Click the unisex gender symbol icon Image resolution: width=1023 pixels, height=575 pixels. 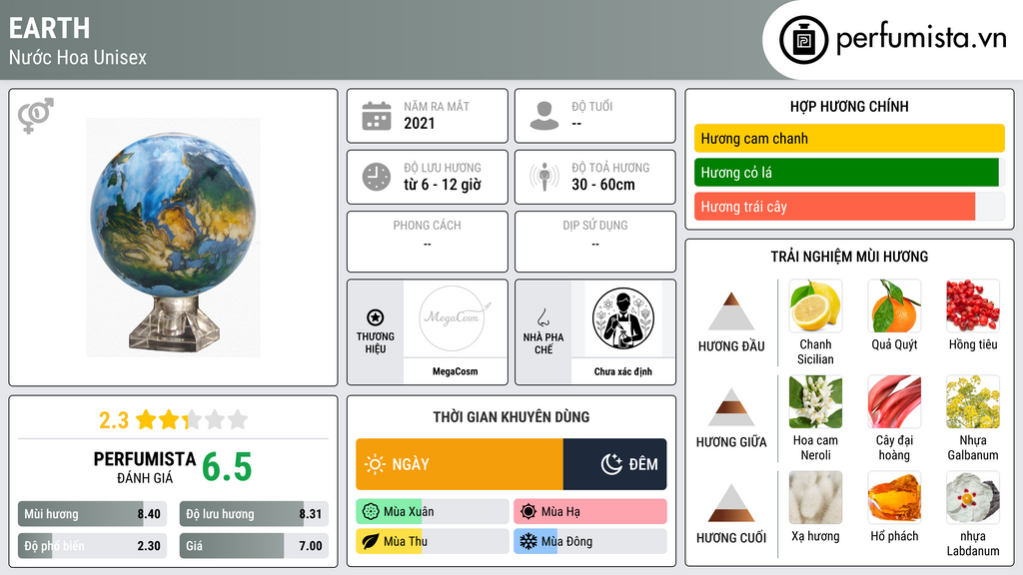tap(36, 116)
